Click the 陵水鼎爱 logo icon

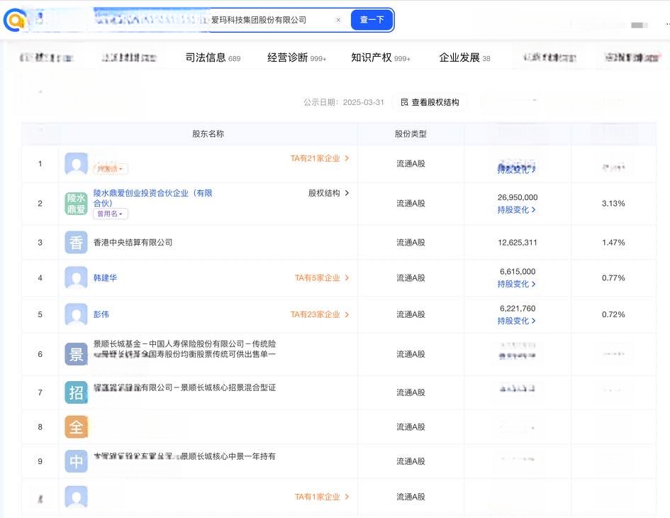[x=76, y=203]
